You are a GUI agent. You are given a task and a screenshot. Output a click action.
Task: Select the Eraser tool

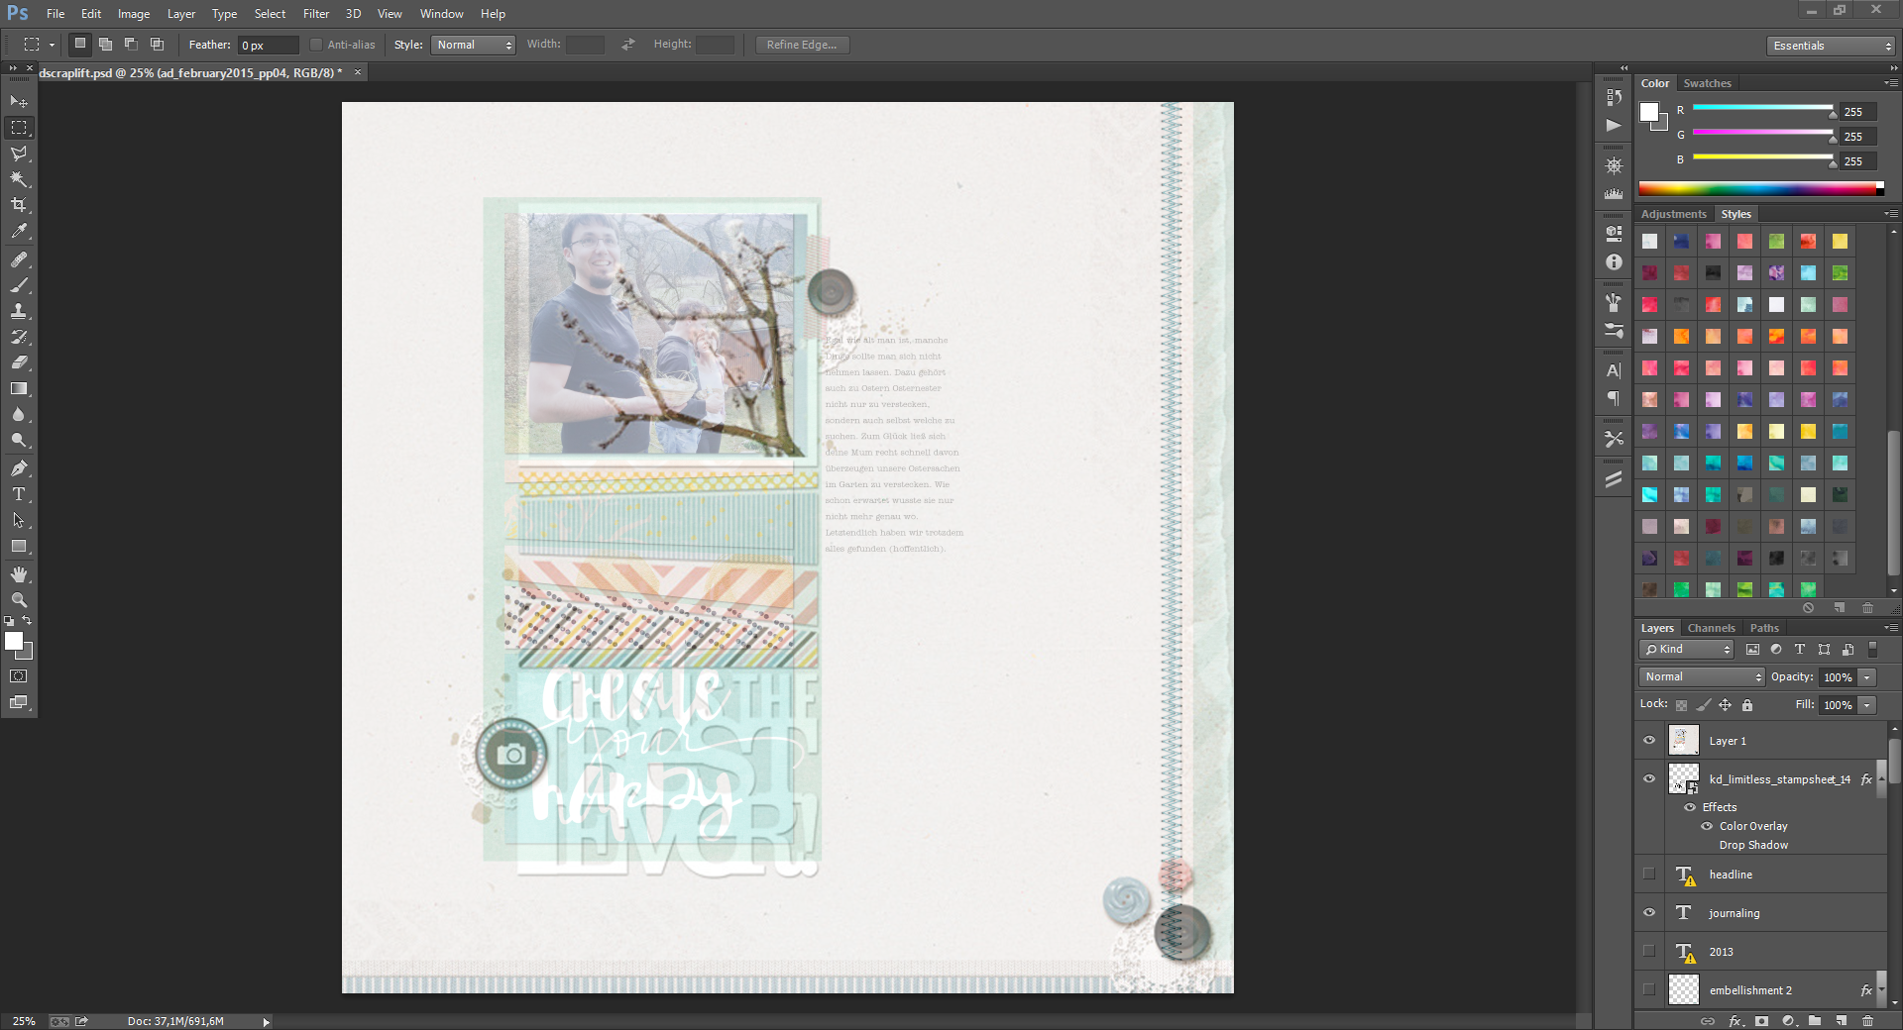tap(19, 362)
